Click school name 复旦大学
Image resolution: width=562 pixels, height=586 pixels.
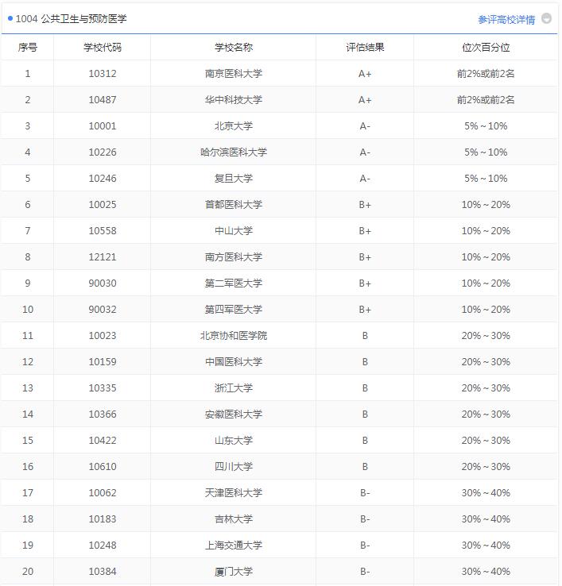coord(234,179)
